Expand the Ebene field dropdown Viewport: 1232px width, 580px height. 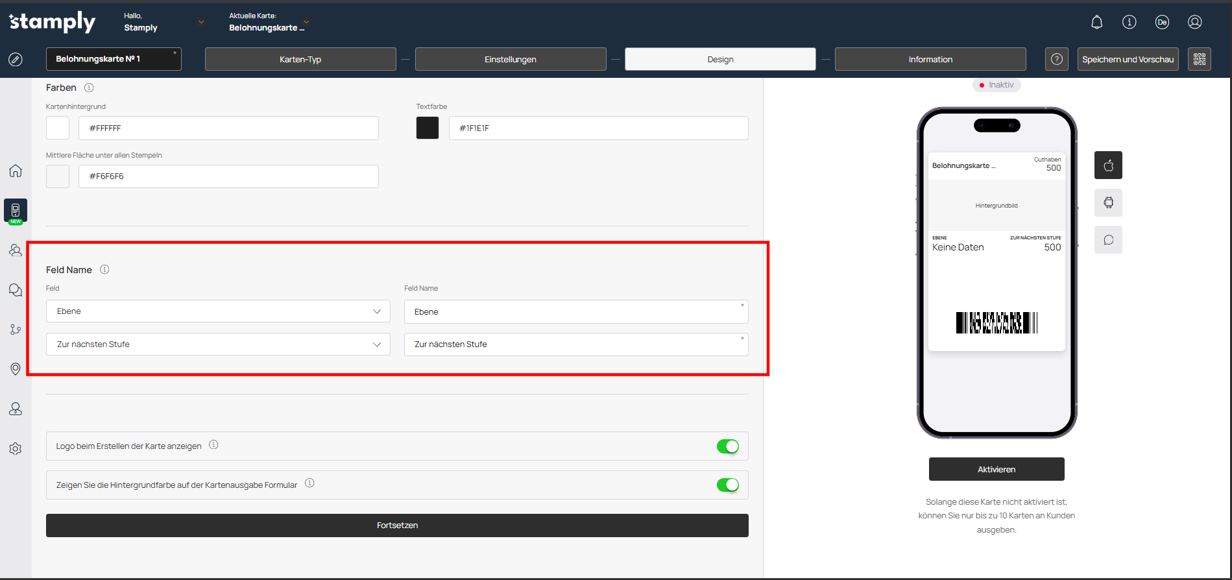pos(218,311)
